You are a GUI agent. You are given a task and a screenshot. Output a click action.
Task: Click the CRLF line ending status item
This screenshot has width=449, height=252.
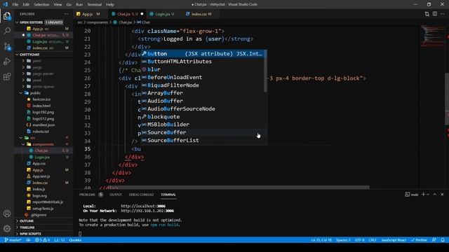pos(373,240)
